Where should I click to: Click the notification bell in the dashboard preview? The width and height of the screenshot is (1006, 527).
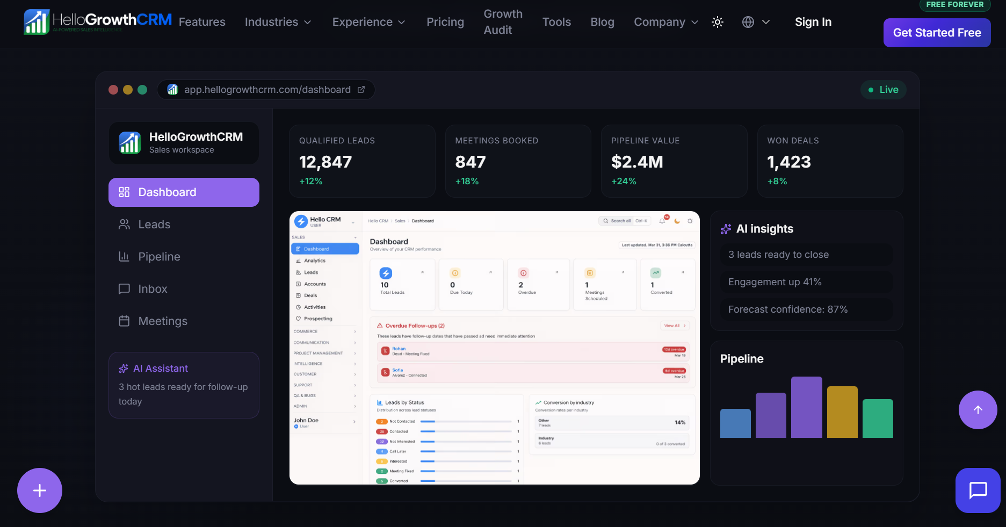(663, 221)
